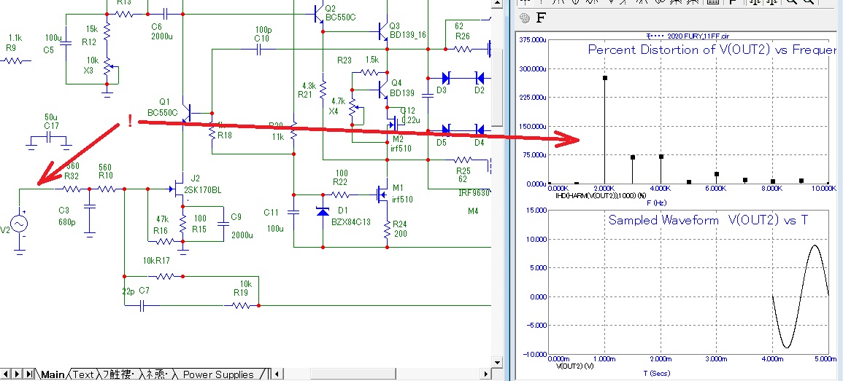The width and height of the screenshot is (843, 381).
Task: Click the jump-to-last page tab button
Action: (30, 374)
